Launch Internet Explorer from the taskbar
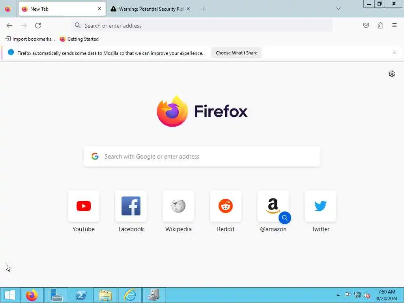 (130, 295)
